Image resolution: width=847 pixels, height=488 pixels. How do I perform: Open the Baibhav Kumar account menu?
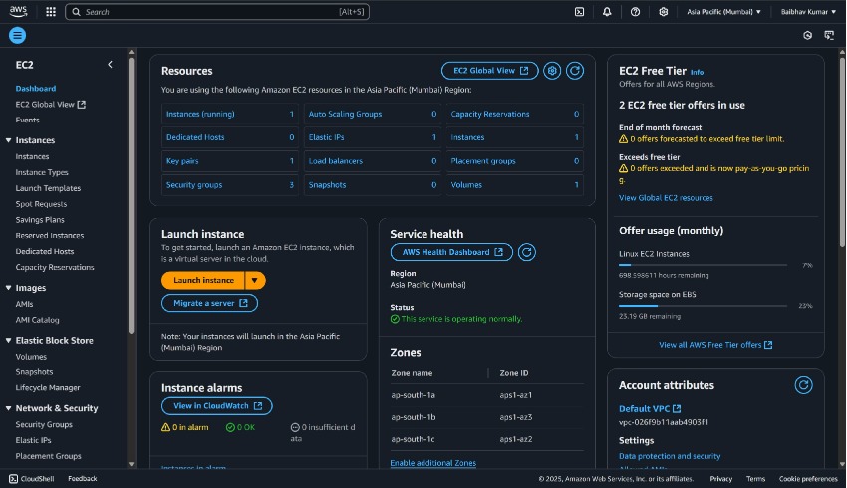808,11
